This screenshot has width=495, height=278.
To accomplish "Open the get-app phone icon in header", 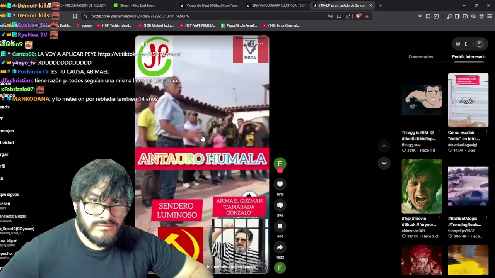I will [x=467, y=44].
